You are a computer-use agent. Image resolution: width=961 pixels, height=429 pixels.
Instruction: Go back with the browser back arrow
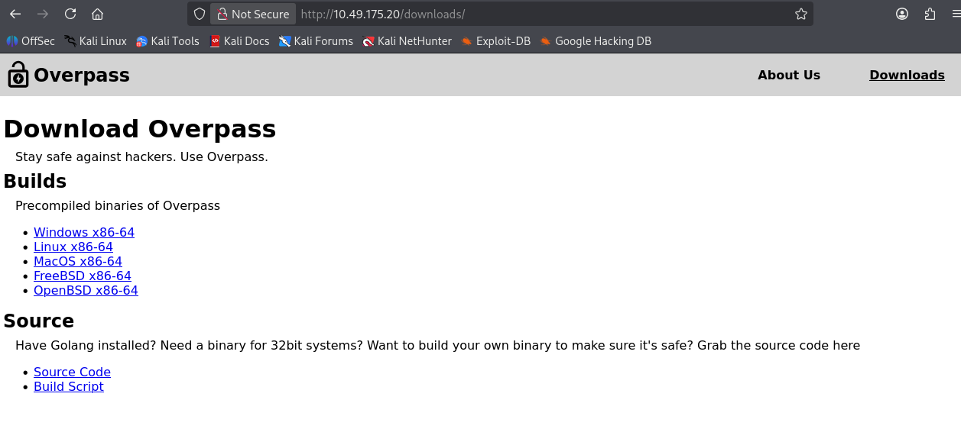[x=15, y=14]
